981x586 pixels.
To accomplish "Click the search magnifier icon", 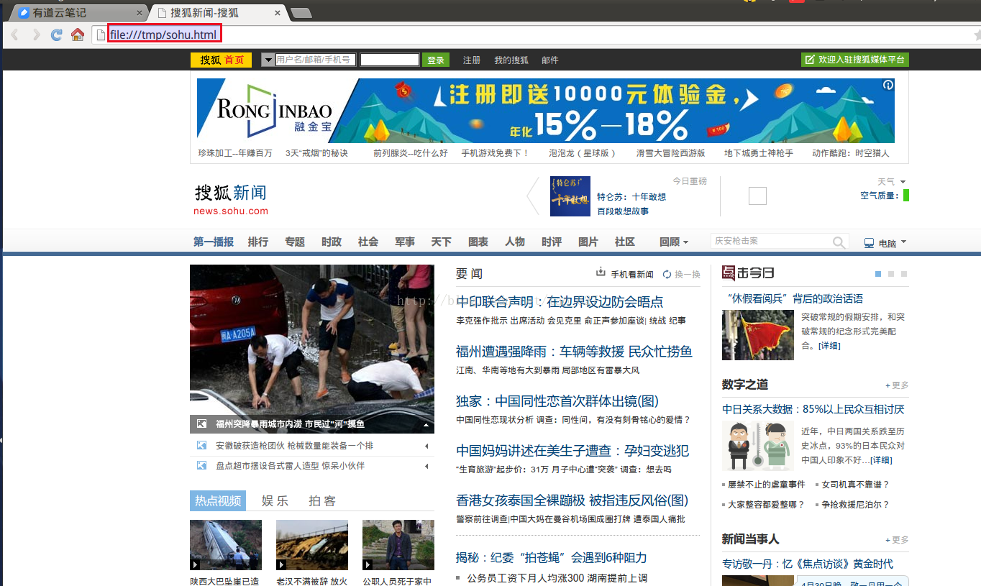I will click(x=839, y=242).
